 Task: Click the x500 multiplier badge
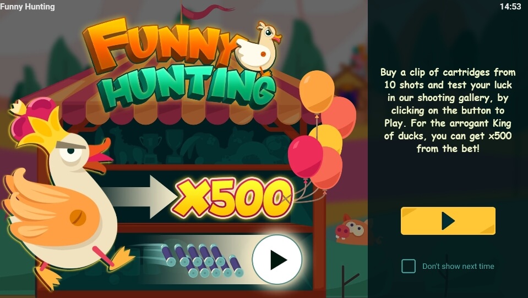pyautogui.click(x=233, y=198)
